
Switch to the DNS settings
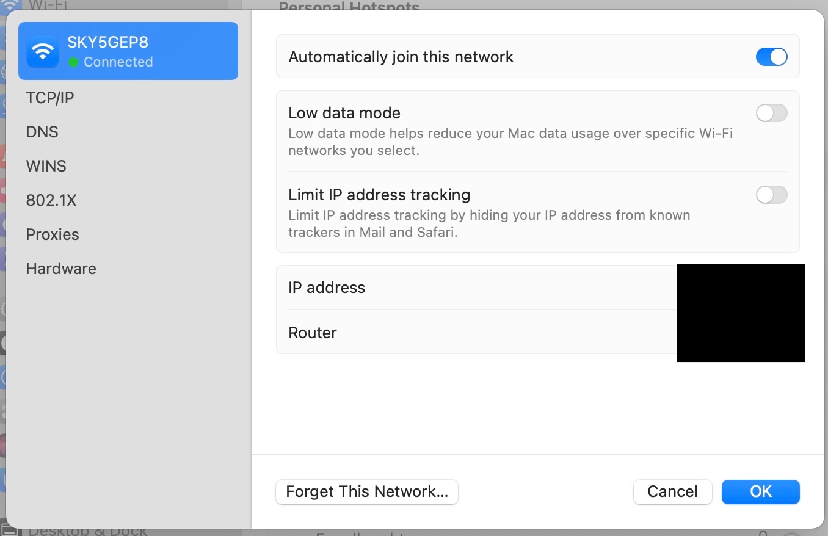coord(42,132)
